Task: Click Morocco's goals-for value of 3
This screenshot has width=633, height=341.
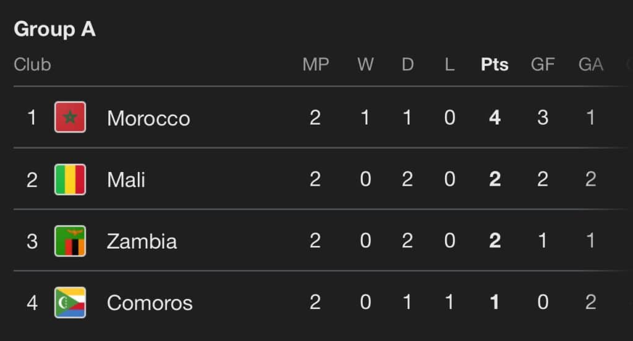Action: 543,117
